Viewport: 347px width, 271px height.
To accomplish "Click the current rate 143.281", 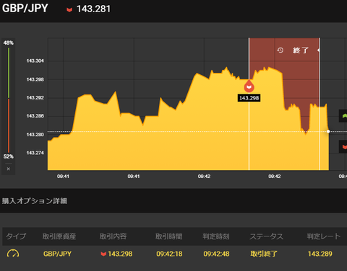I will click(93, 9).
